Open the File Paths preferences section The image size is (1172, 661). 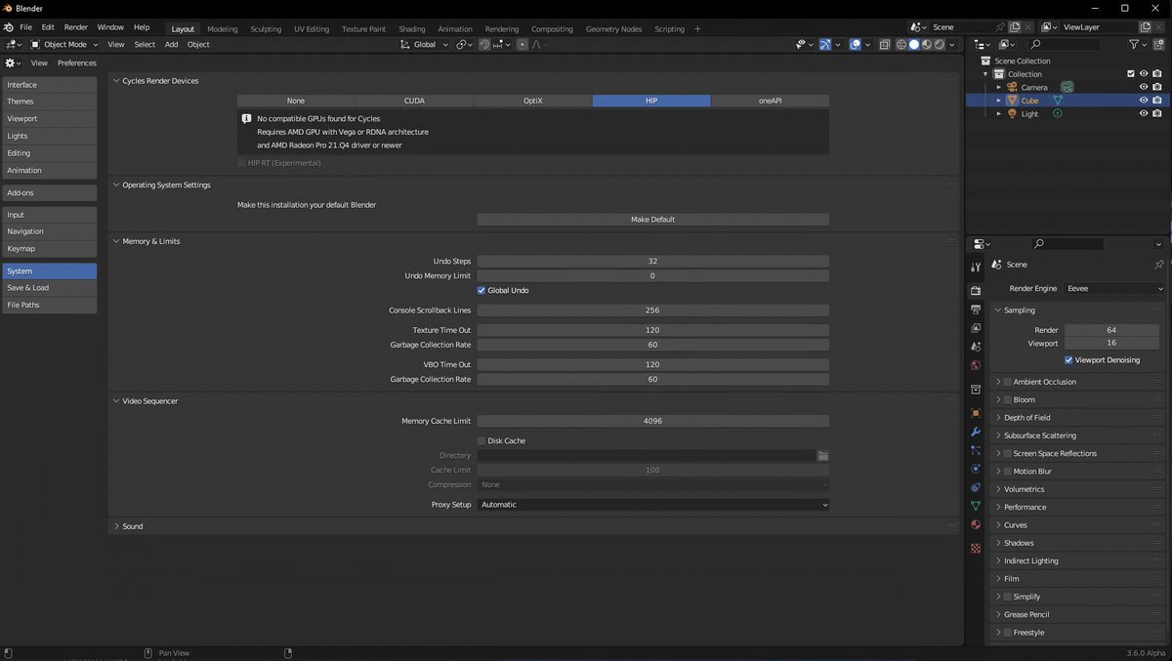[x=49, y=306]
